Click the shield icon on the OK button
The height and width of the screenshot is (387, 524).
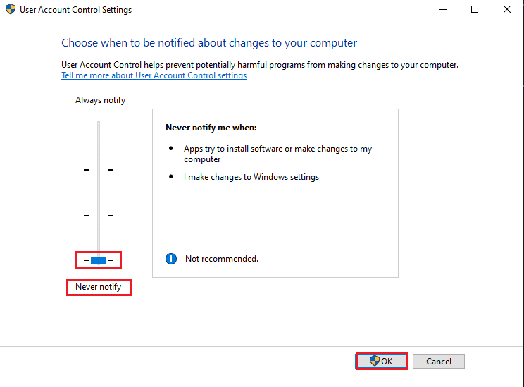click(375, 361)
